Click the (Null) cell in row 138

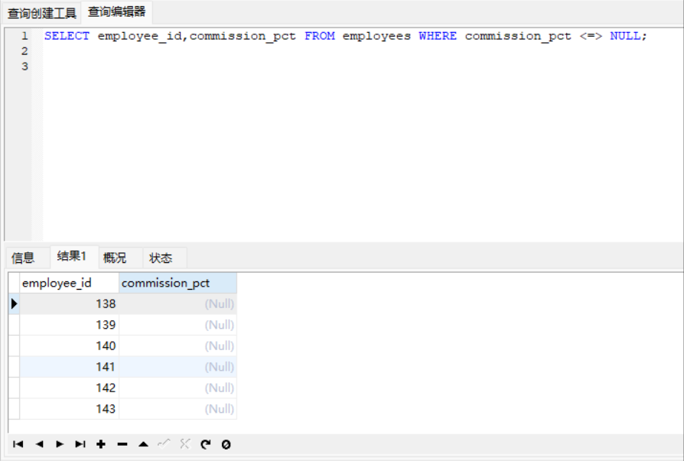[x=178, y=304]
